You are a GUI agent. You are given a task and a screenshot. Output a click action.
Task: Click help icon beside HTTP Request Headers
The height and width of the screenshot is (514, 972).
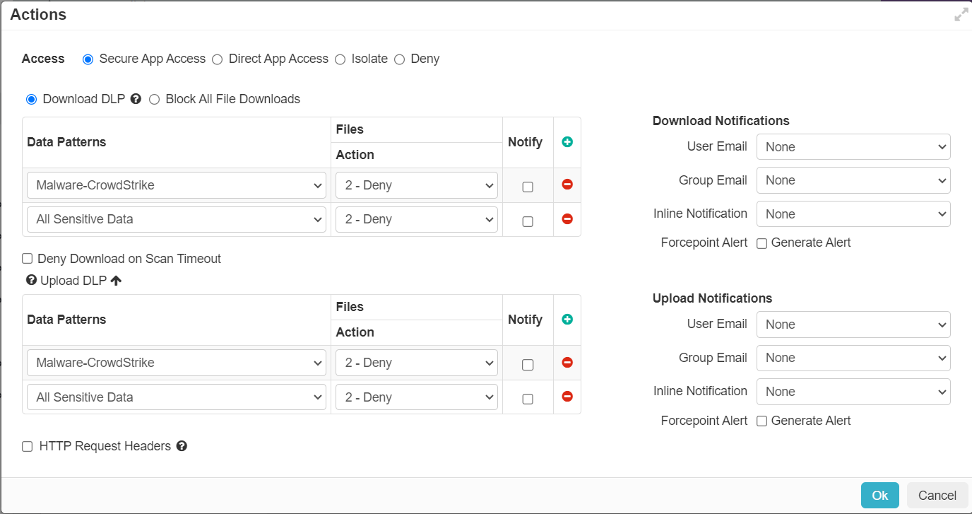[x=182, y=446]
